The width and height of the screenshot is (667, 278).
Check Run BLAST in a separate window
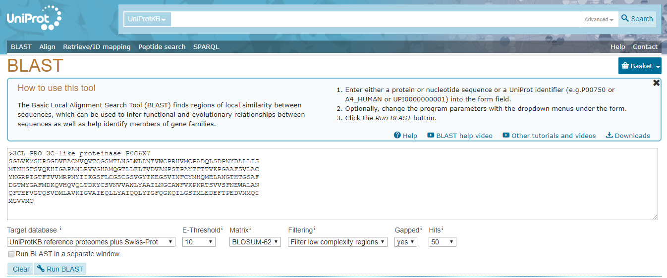[11, 254]
